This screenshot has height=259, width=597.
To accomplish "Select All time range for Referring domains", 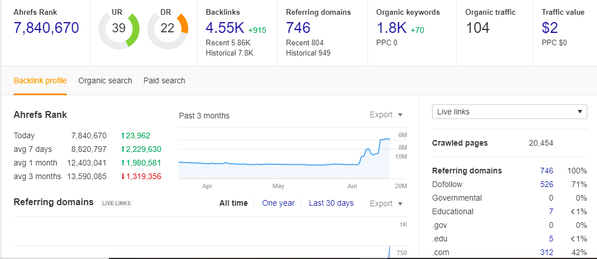I will tap(234, 203).
